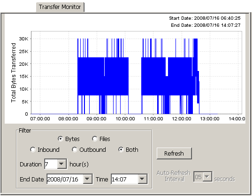Click the 30K label on the vertical axis

pos(23,39)
